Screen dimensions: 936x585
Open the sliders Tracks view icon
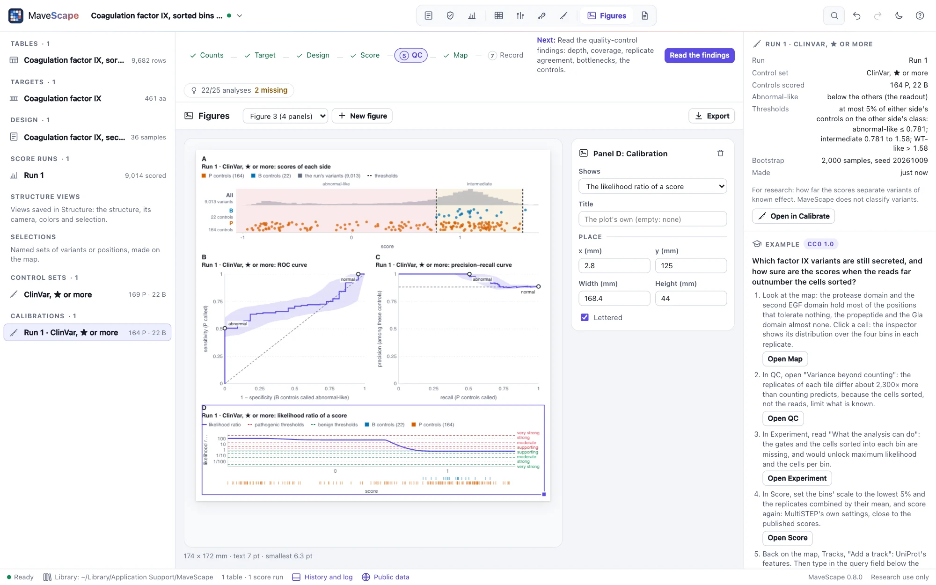click(520, 15)
